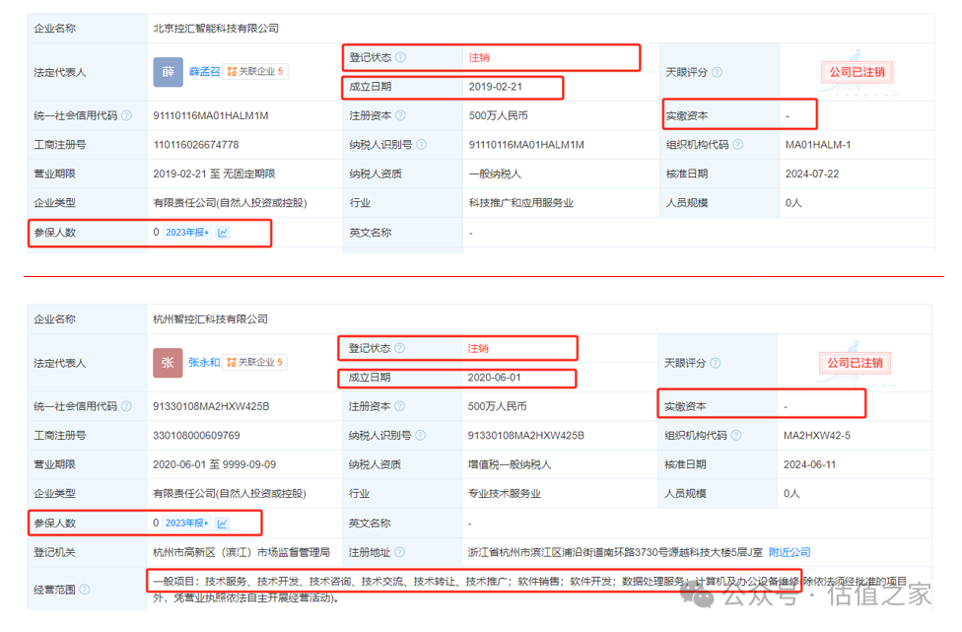
Task: Click 关联企业 5 badge next to 薛孟召
Action: point(255,72)
